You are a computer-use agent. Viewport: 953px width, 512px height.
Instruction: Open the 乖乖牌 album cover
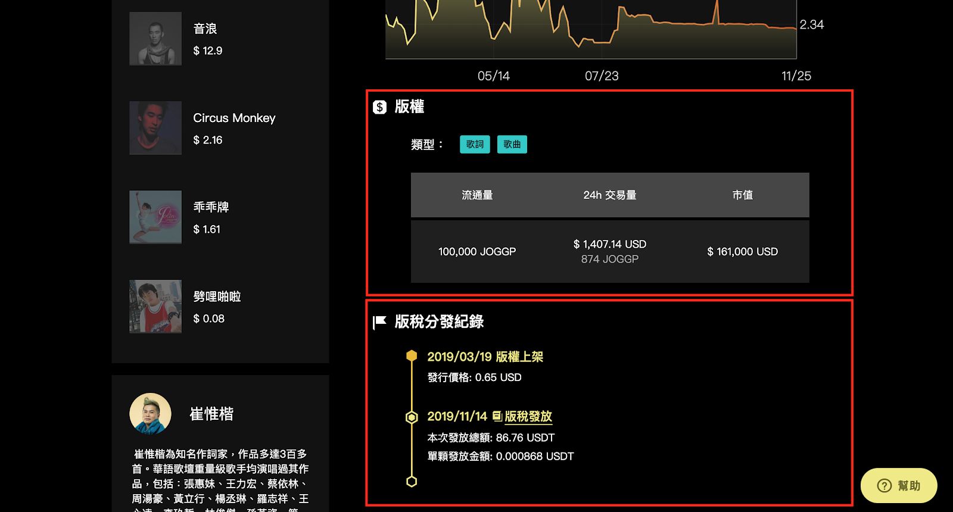point(155,217)
